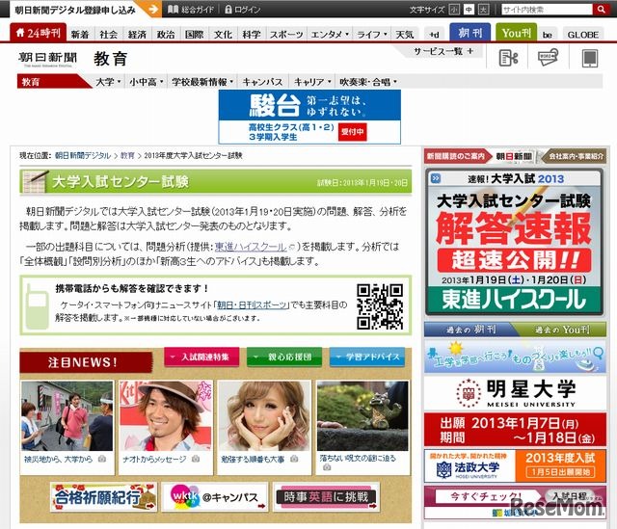Open the 親心応援団 dropdown button
The width and height of the screenshot is (617, 529).
pyautogui.click(x=284, y=357)
